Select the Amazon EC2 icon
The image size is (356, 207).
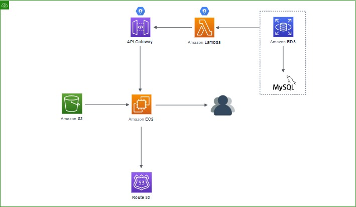click(141, 105)
